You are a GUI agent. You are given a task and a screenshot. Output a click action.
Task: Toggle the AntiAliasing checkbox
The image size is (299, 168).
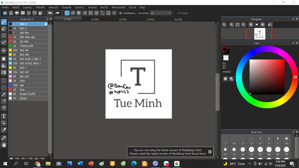pyautogui.click(x=121, y=13)
